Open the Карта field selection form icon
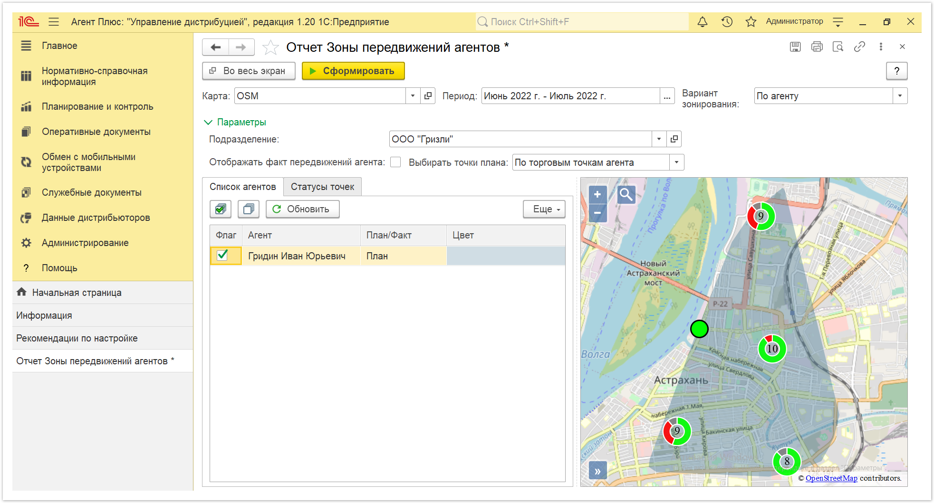934x503 pixels. pos(428,96)
